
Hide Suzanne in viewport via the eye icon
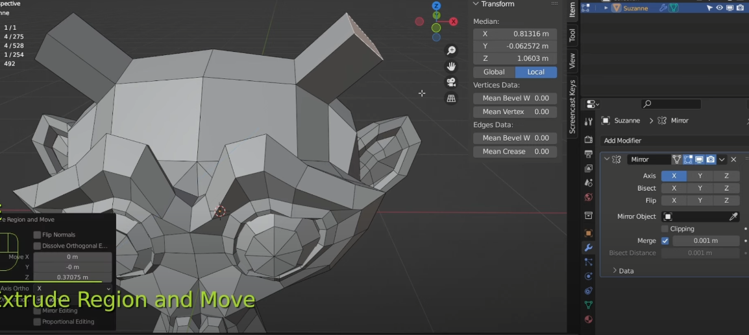pyautogui.click(x=719, y=8)
